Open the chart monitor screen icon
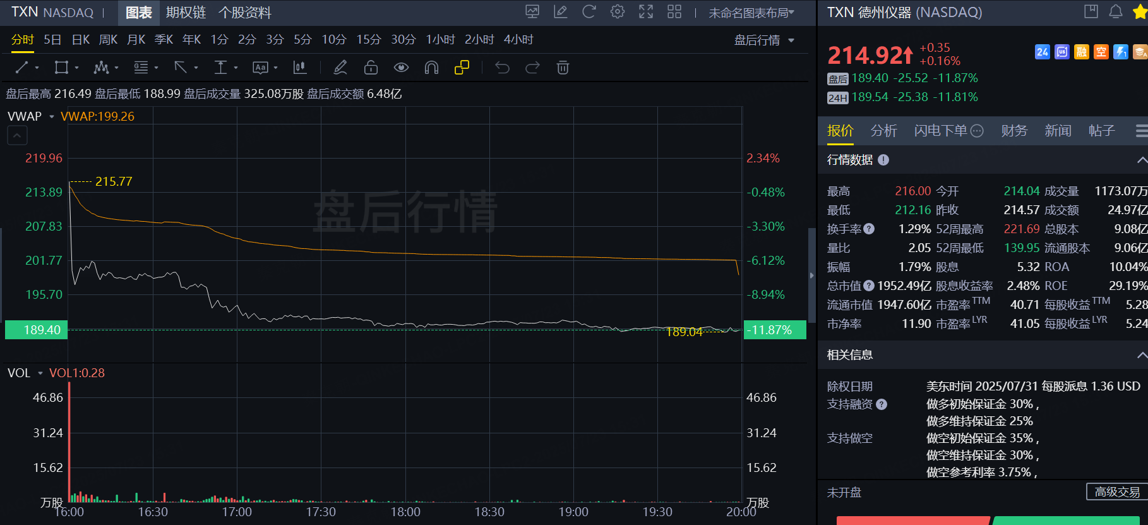 [x=532, y=11]
